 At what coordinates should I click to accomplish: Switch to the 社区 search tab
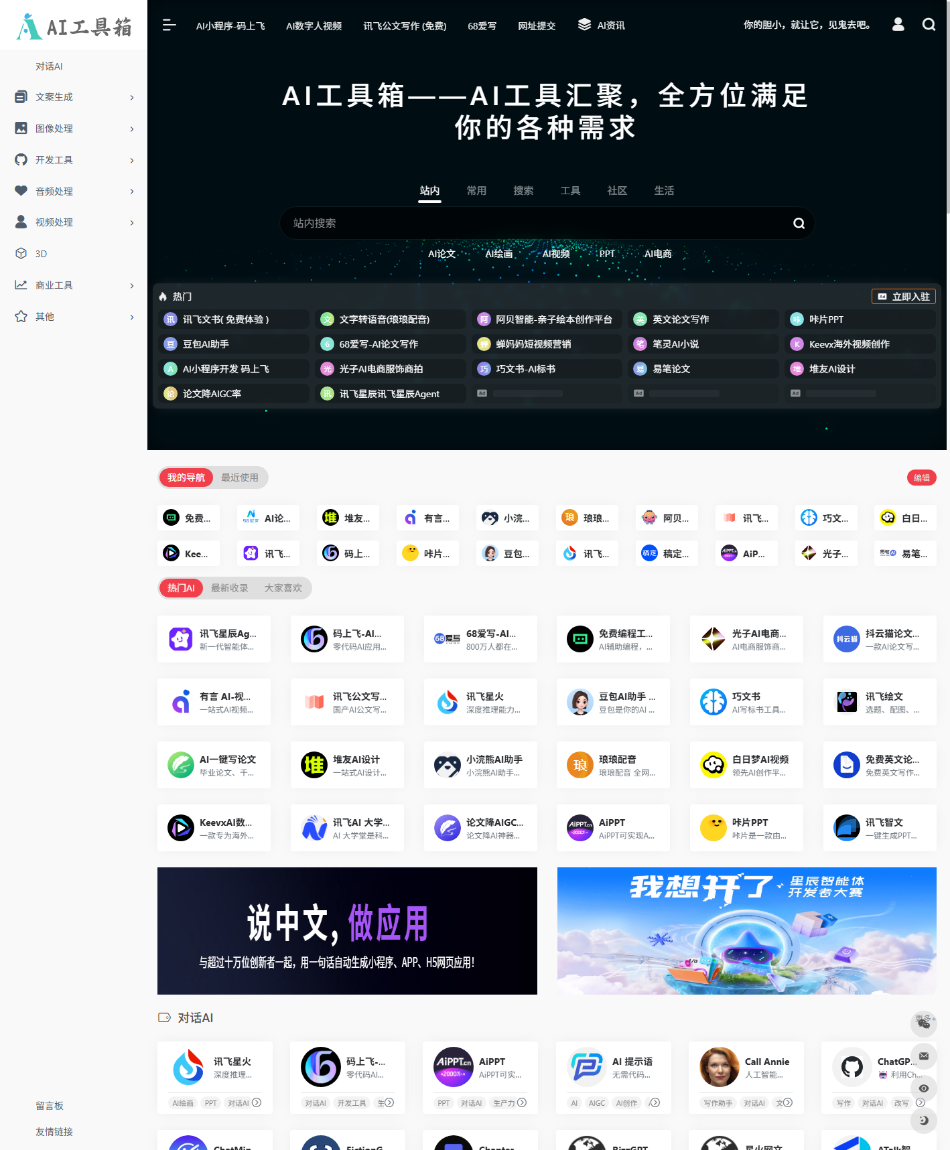[617, 191]
